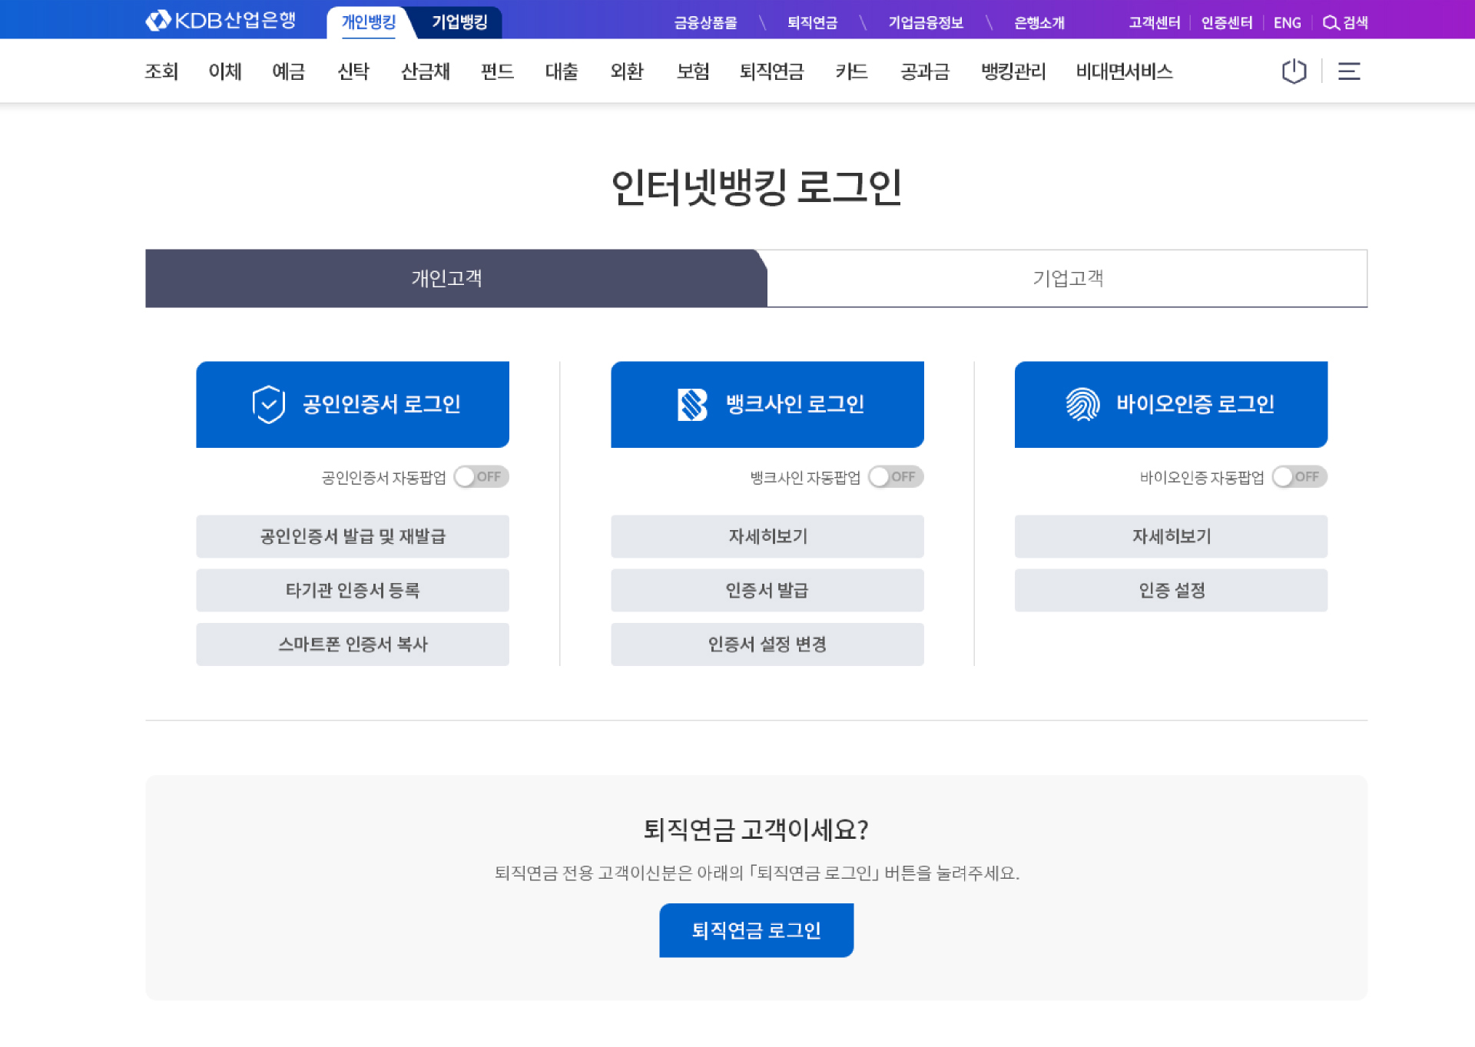Open the 비대면서비스 menu
Screen dimensions: 1475x1047
coord(1124,71)
